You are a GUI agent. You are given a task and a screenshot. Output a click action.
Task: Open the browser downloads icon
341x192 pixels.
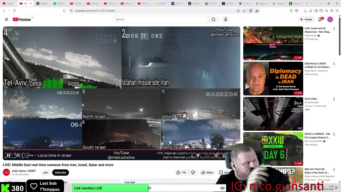click(x=305, y=11)
